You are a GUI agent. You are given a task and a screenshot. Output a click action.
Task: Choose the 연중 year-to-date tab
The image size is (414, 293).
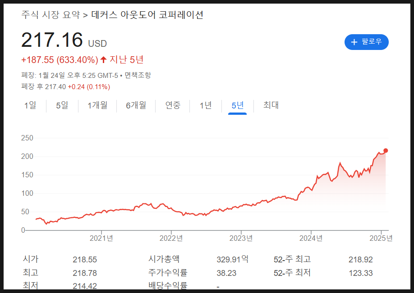click(x=173, y=105)
